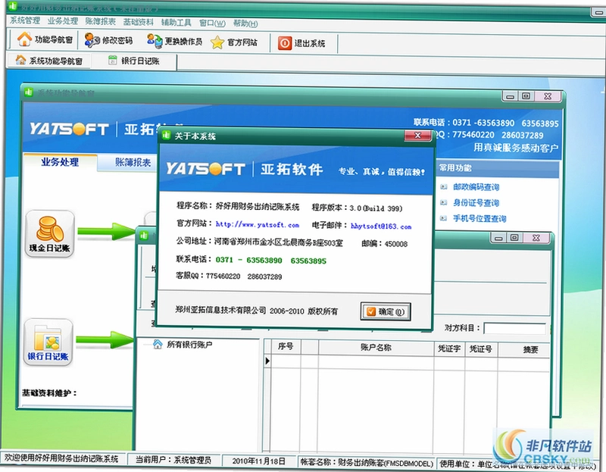606x472 pixels.
Task: Click the 手机号位置查询 link
Action: (x=479, y=218)
